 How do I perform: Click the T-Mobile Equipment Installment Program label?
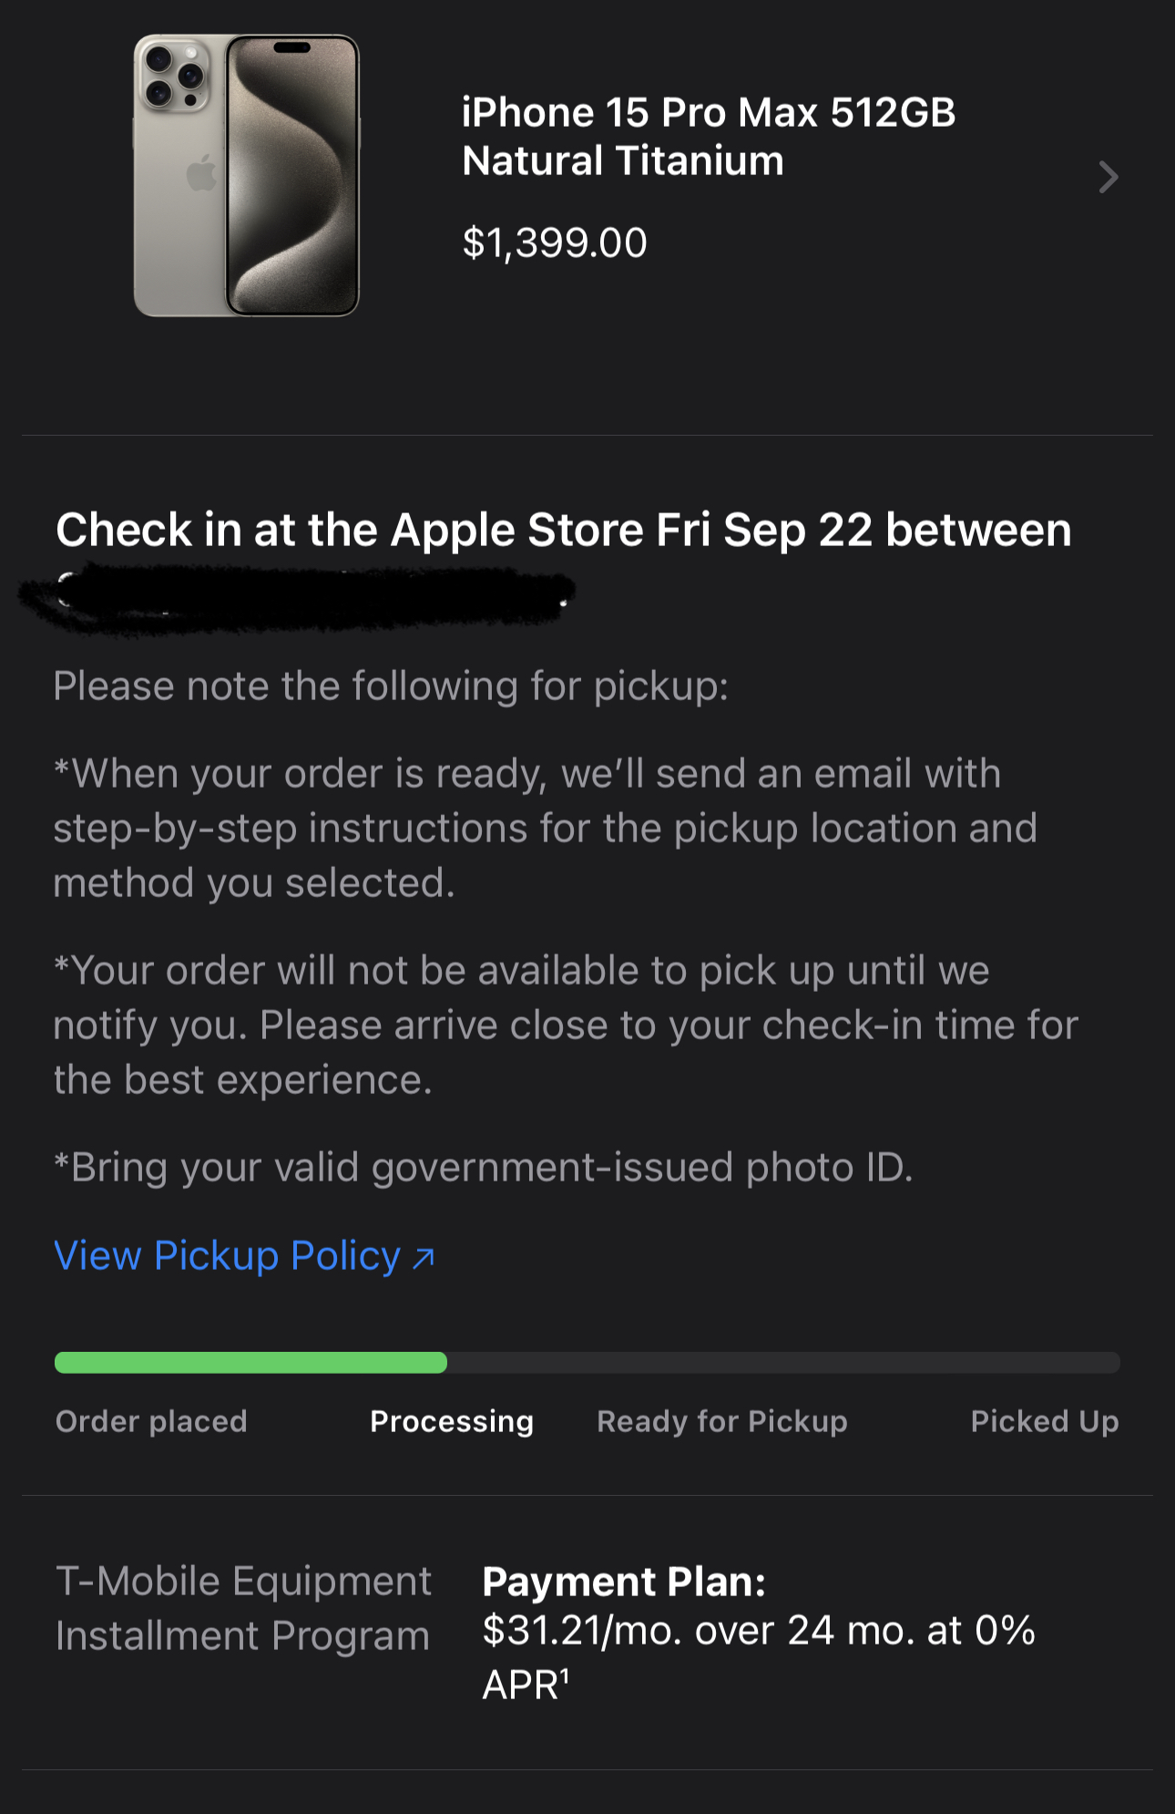pos(243,1608)
